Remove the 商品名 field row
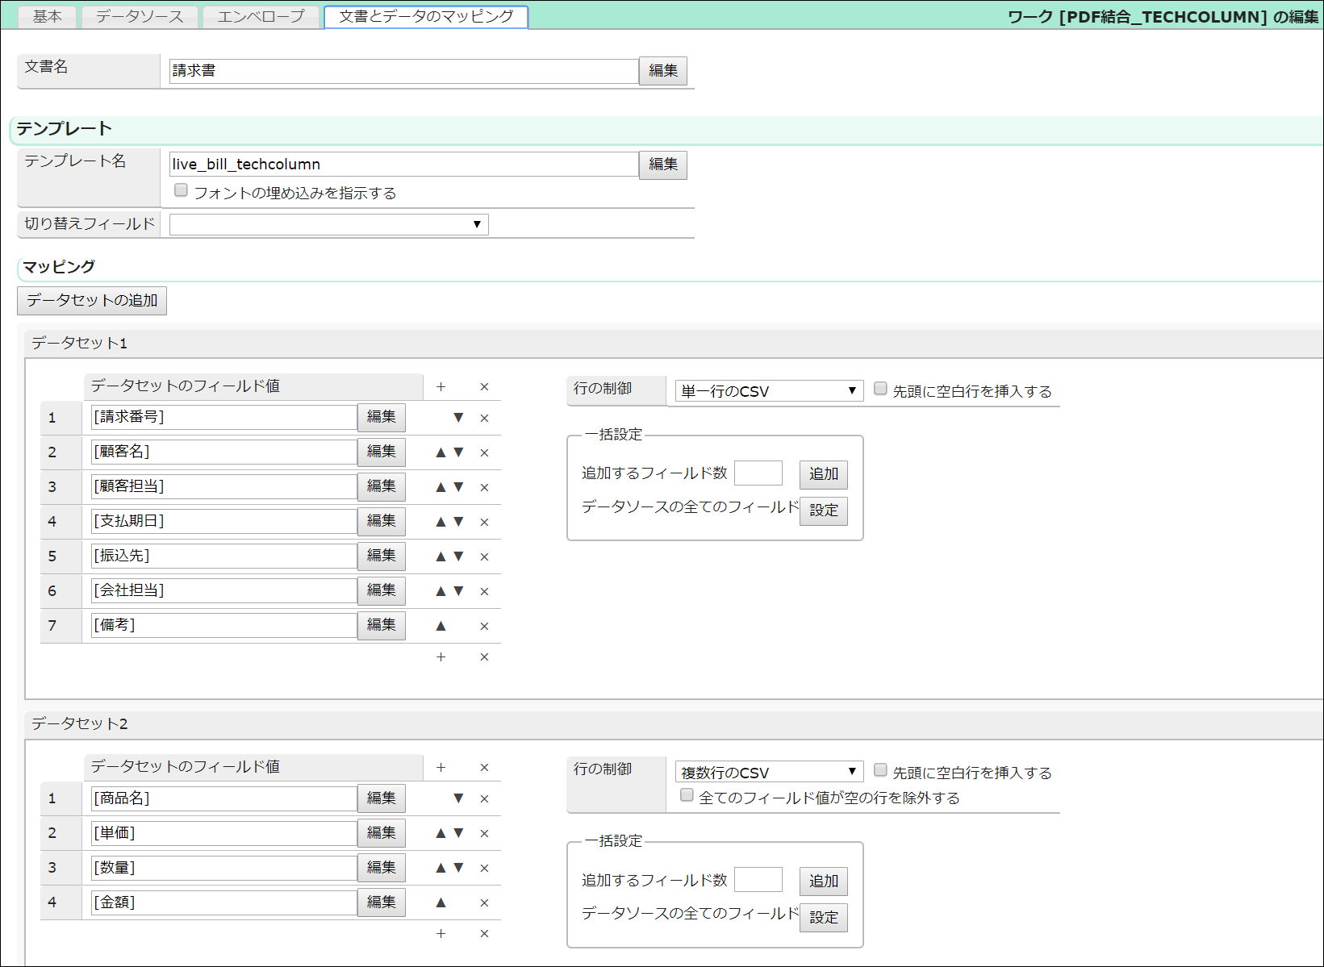The width and height of the screenshot is (1324, 967). coord(484,798)
